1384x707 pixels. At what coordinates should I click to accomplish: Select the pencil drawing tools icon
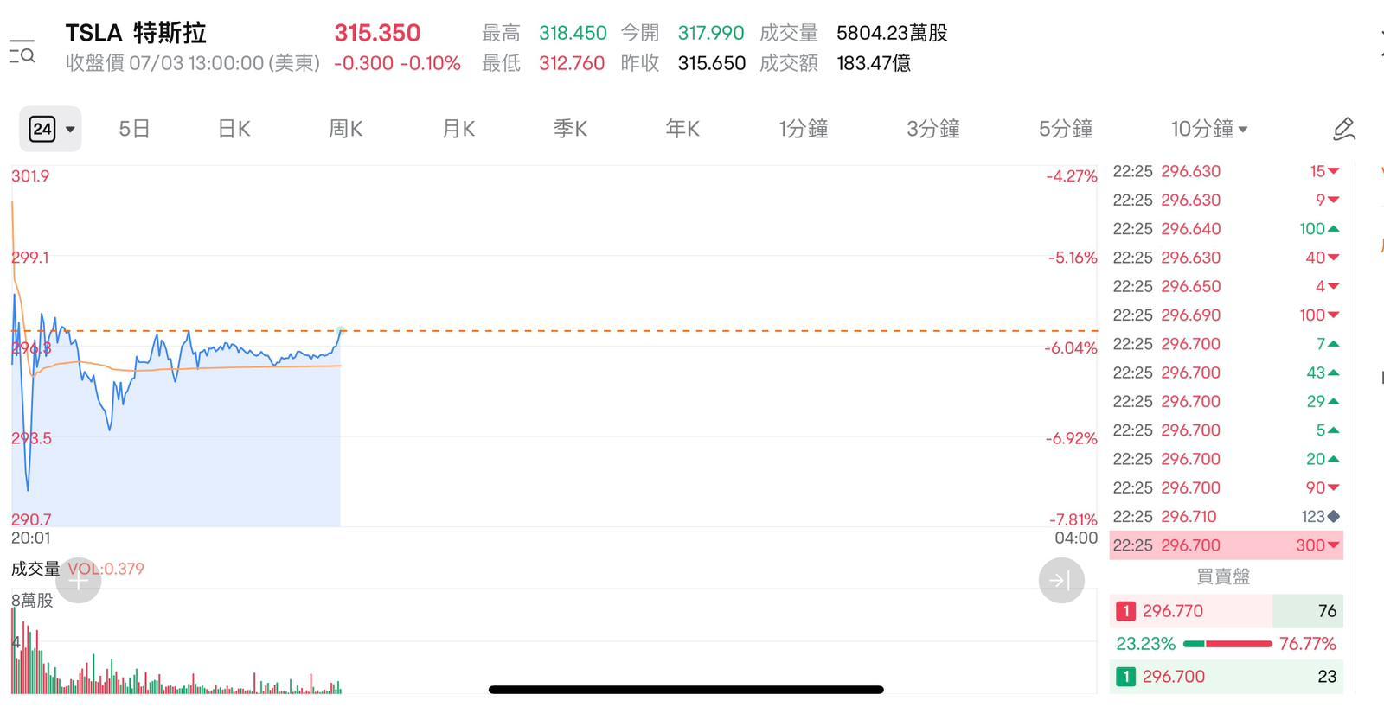pyautogui.click(x=1342, y=128)
